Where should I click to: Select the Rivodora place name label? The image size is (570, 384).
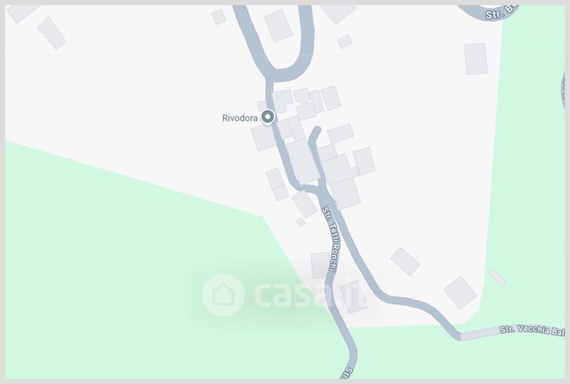239,118
